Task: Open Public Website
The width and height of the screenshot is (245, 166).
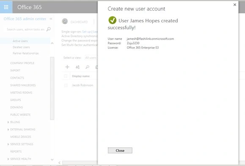Action: [20, 114]
